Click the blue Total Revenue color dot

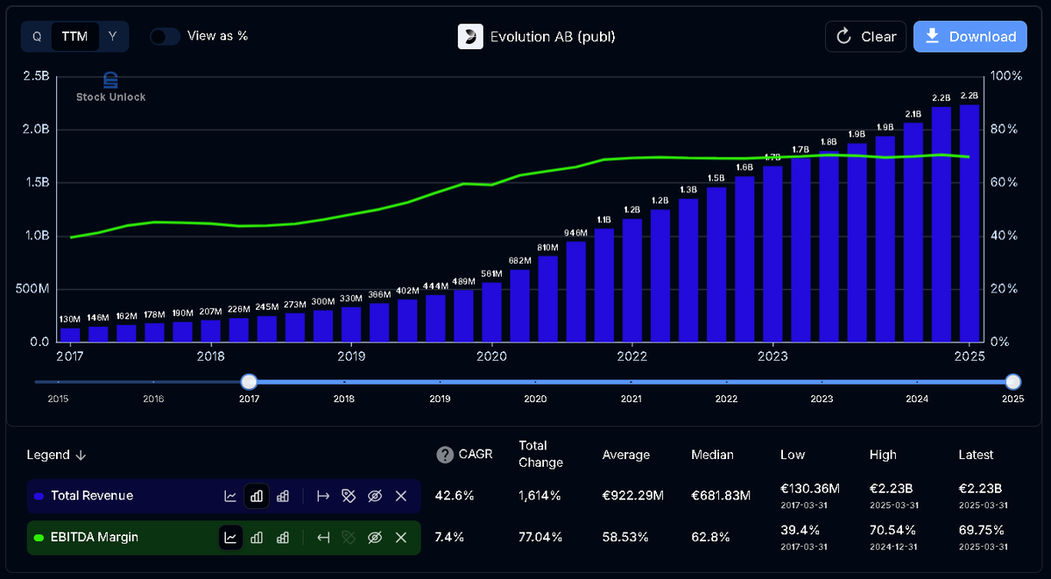[x=39, y=496]
